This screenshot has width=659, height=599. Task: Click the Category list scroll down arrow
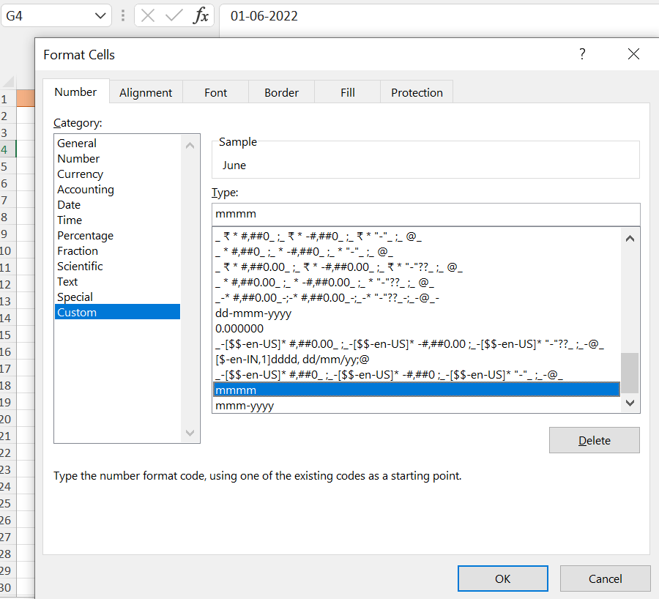[x=190, y=433]
